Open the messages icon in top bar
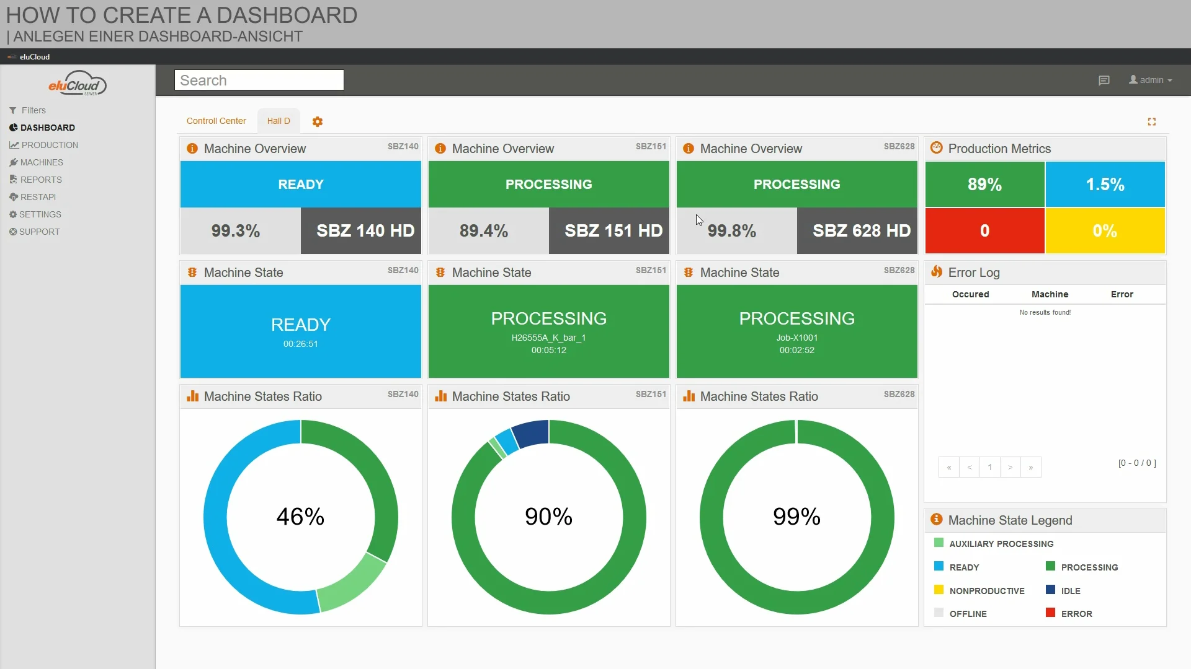Screen dimensions: 1191x669 tap(1105, 80)
